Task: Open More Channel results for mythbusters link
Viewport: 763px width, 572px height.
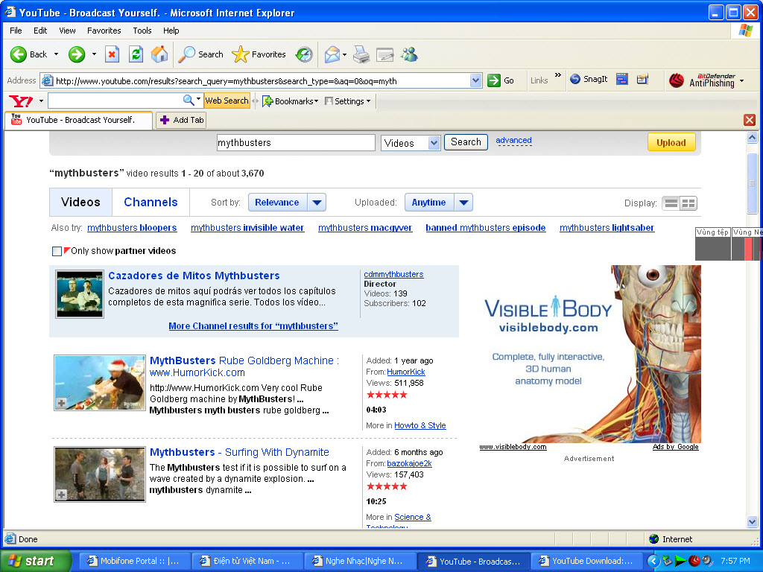Action: coord(253,326)
